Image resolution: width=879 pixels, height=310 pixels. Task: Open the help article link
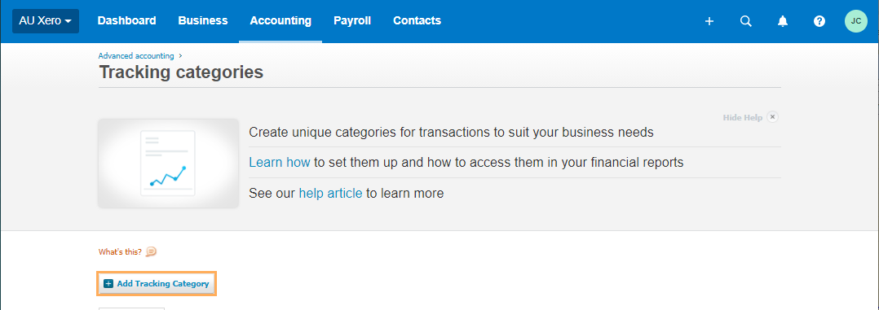point(330,194)
